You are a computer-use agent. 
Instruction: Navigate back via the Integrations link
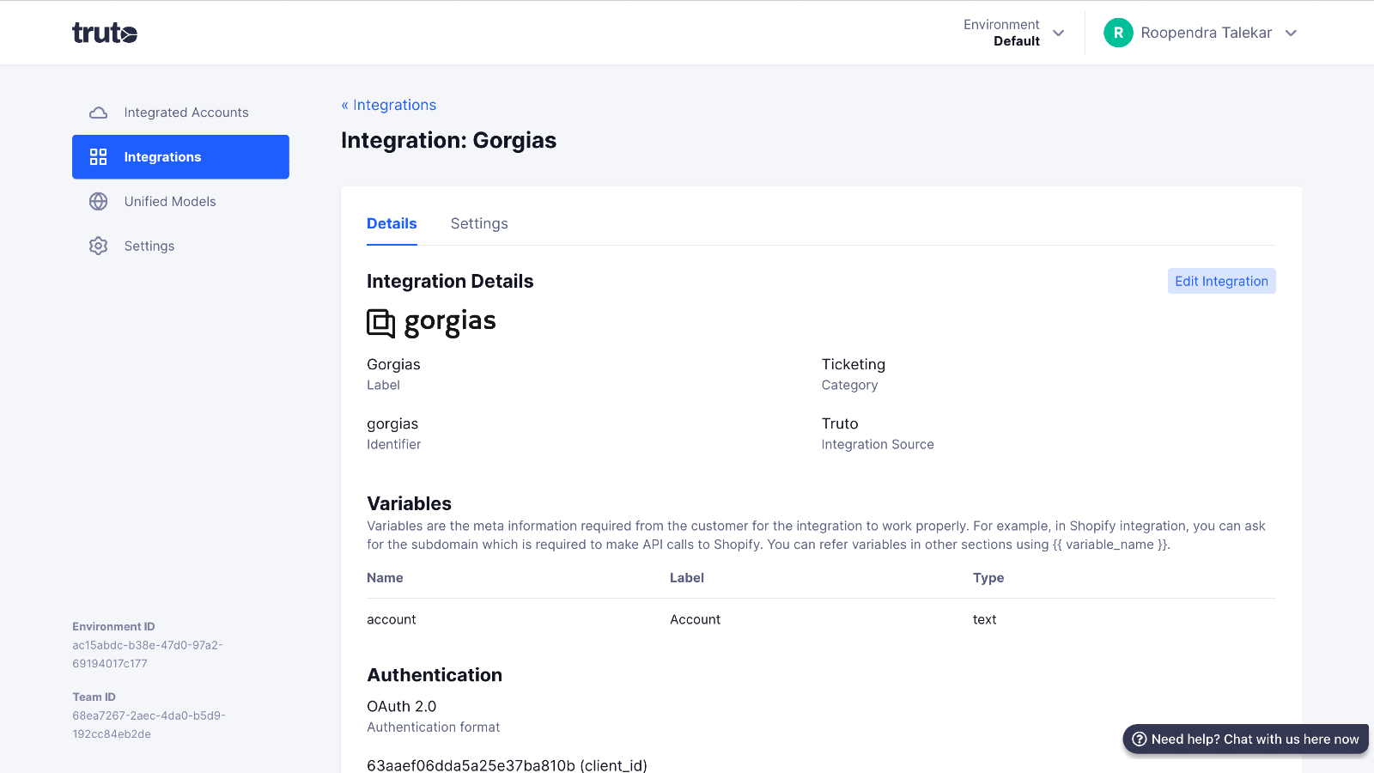coord(389,105)
